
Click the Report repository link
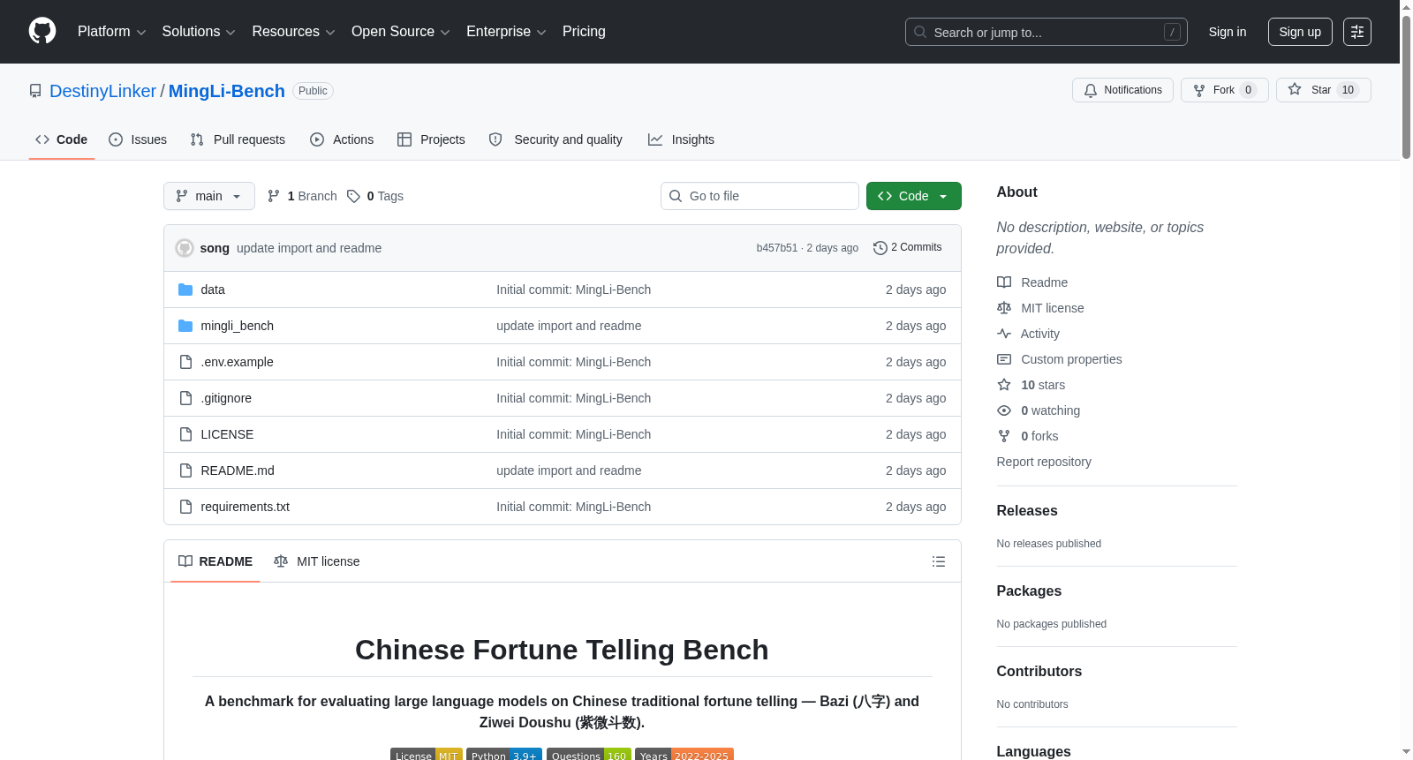(1044, 462)
